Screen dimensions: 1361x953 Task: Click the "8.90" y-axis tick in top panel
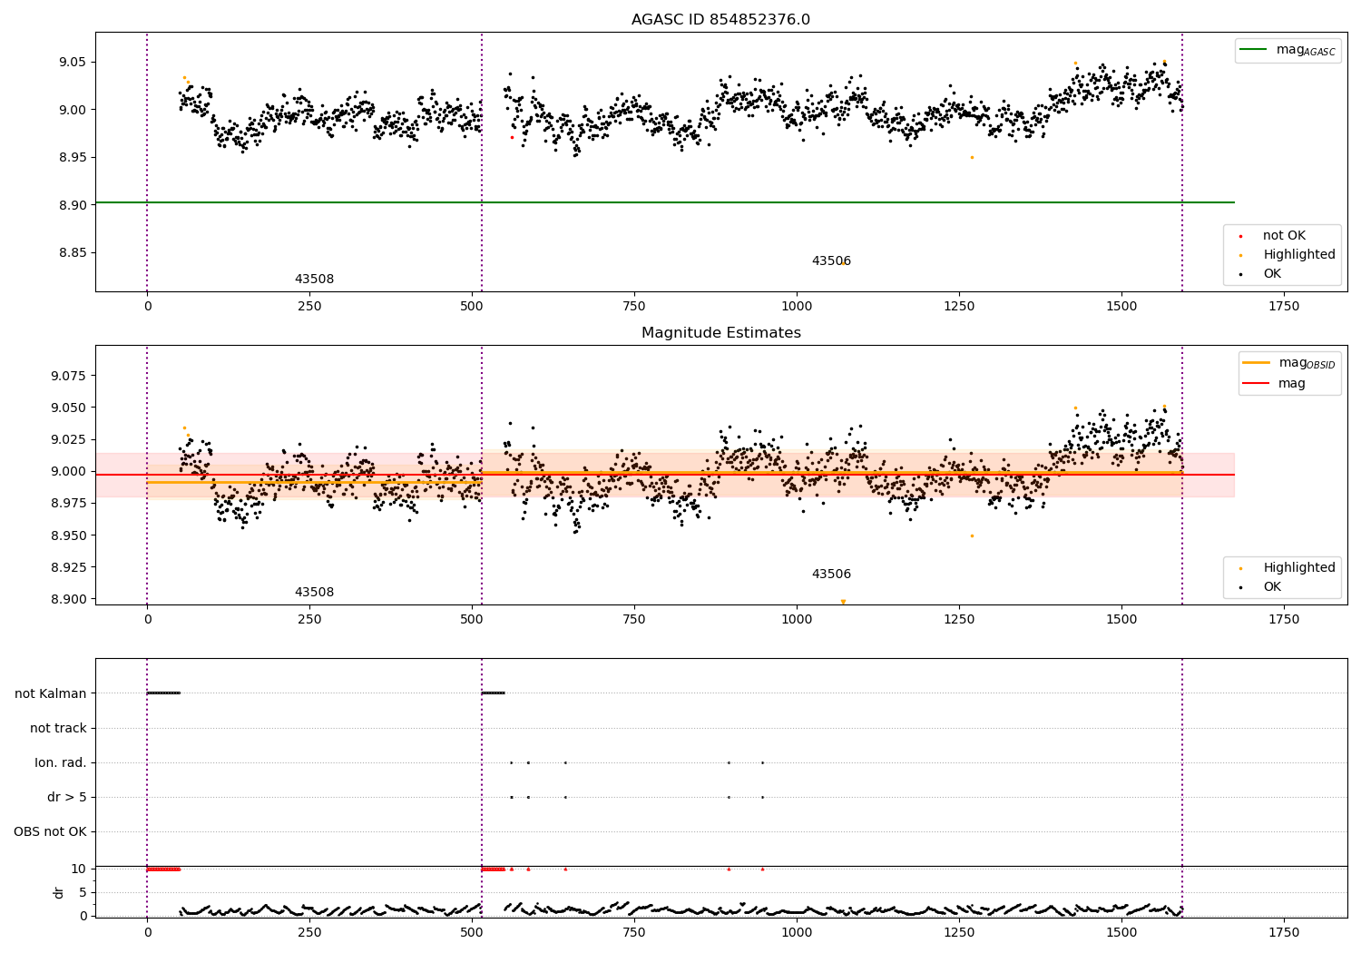point(73,205)
